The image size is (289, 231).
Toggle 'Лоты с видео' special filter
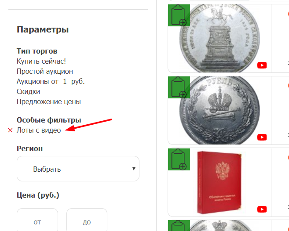tap(39, 130)
